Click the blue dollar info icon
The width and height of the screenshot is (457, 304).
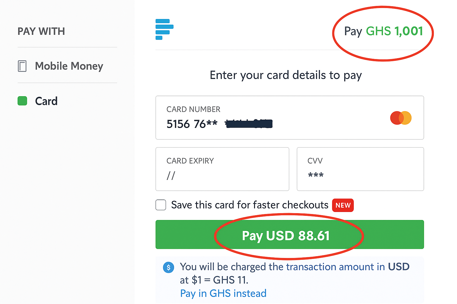coord(168,267)
